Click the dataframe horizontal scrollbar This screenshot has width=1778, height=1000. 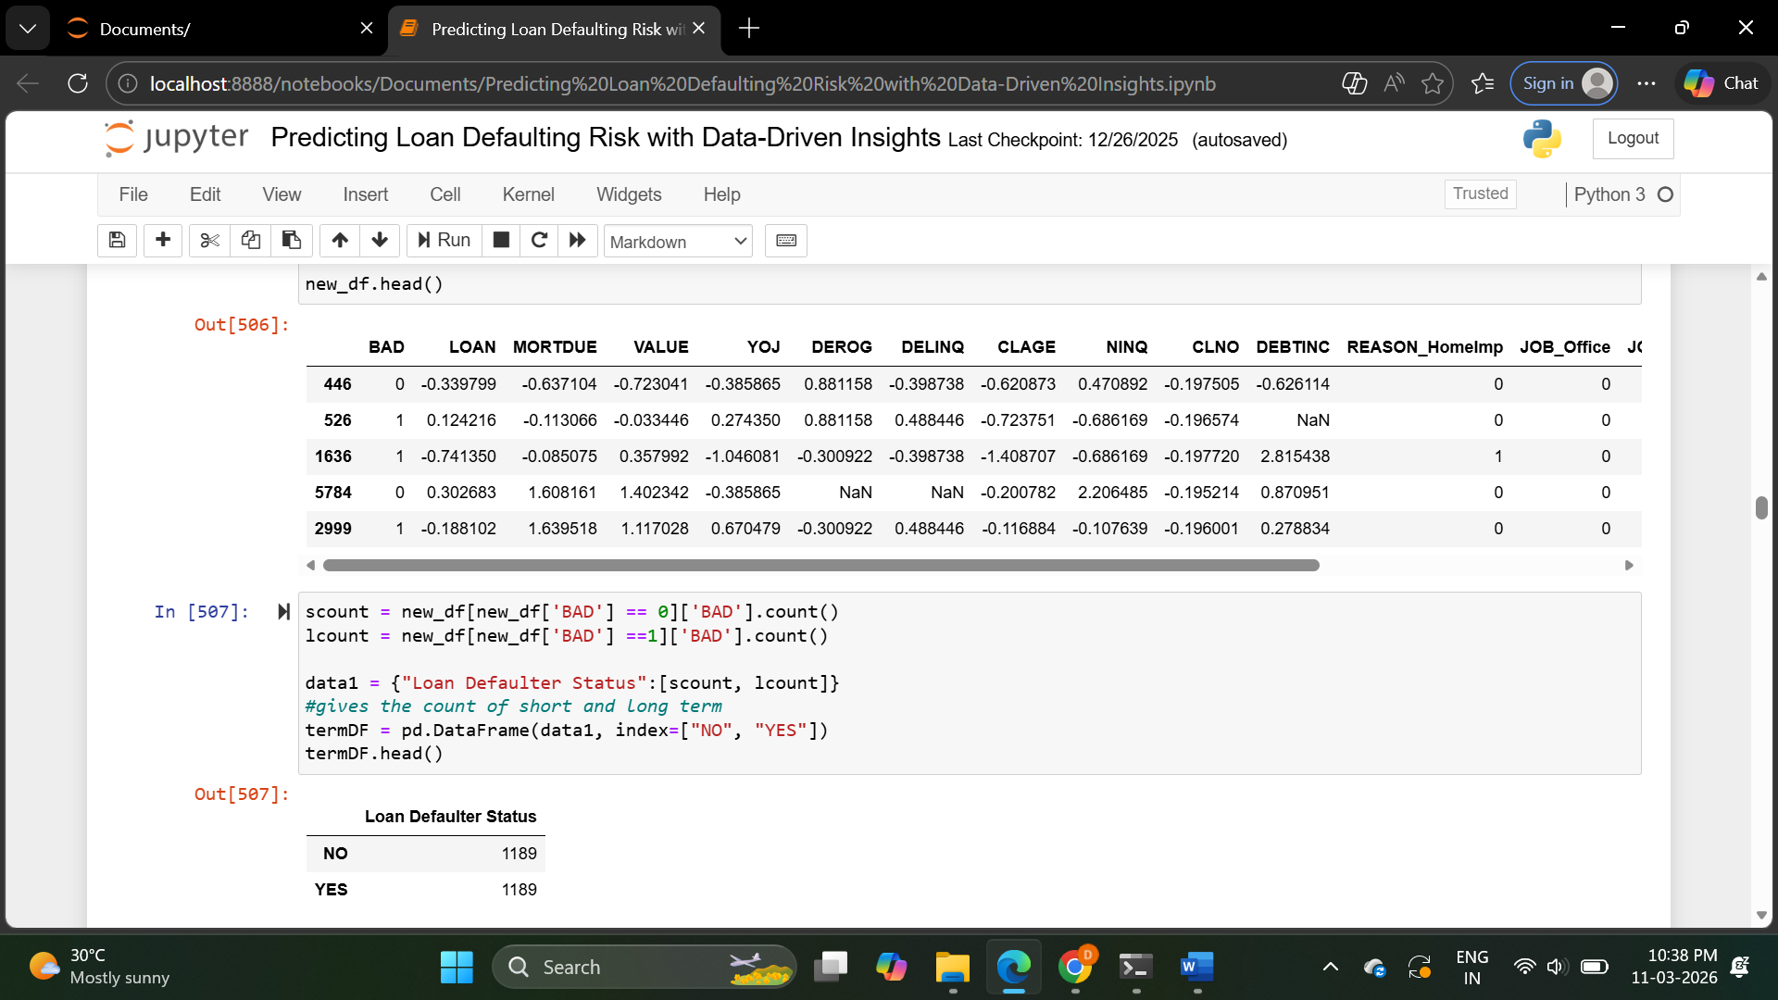pyautogui.click(x=820, y=565)
